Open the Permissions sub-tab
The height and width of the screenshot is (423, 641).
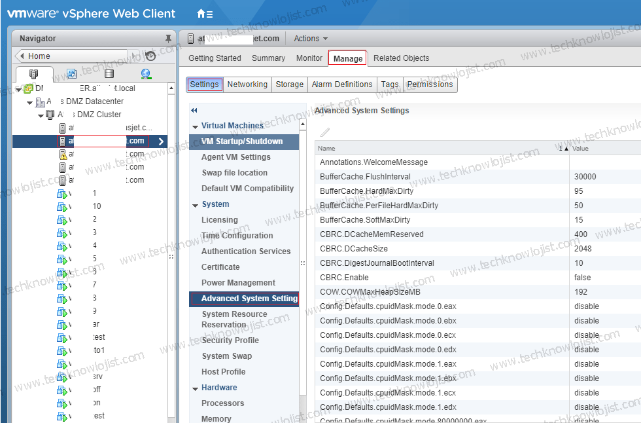430,84
